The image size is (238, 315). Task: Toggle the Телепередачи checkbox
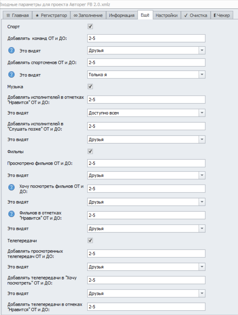(x=90, y=240)
